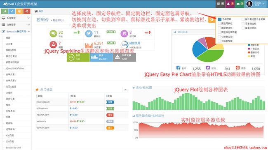The width and height of the screenshot is (268, 150).
Task: Collapse the Bootstrap静态实例 menu chevron
Action: pos(28,32)
